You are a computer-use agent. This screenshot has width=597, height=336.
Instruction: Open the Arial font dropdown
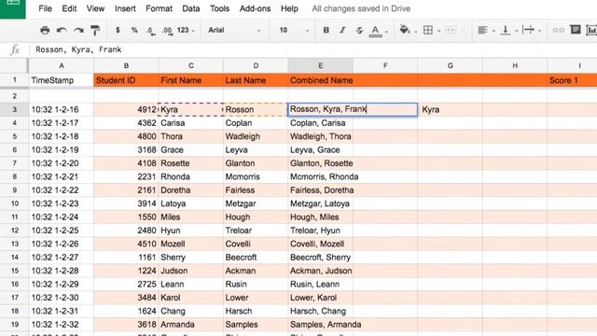click(x=234, y=30)
